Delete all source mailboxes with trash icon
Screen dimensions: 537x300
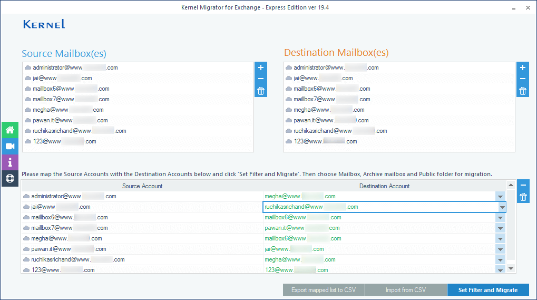coord(261,91)
